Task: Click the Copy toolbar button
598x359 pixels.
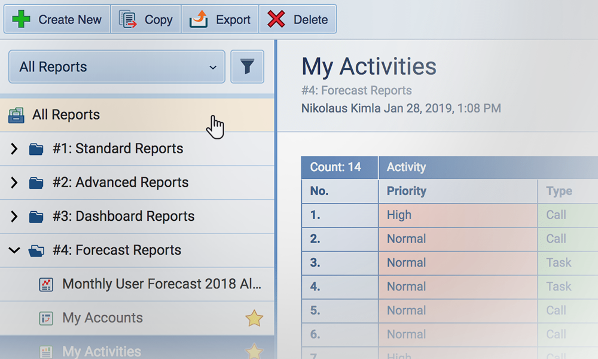Action: click(146, 20)
